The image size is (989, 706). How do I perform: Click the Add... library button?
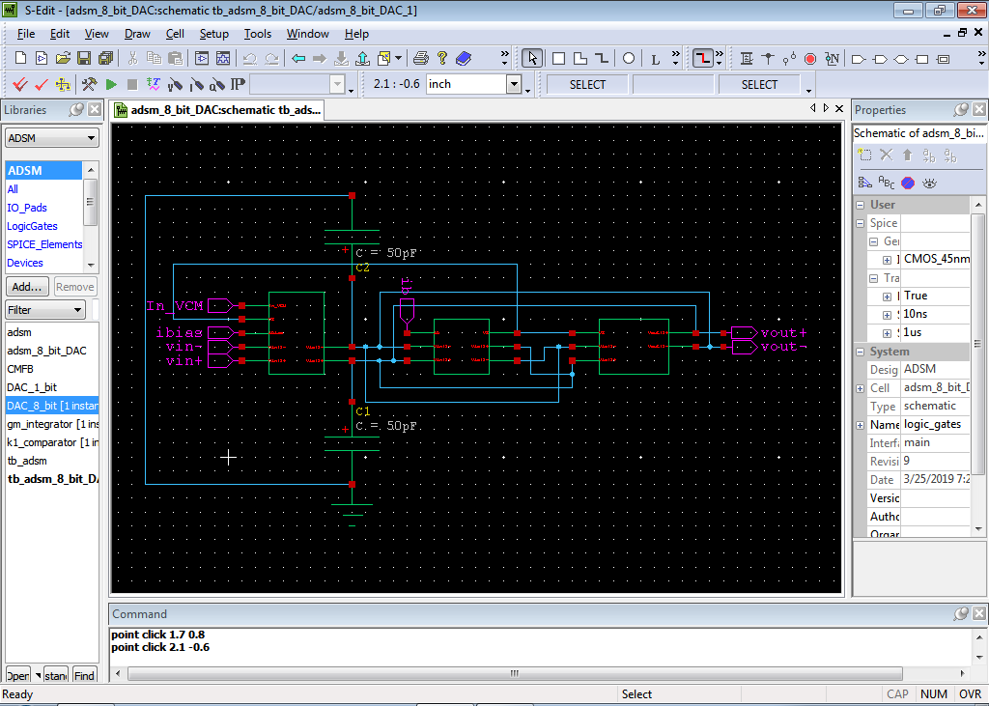[27, 287]
